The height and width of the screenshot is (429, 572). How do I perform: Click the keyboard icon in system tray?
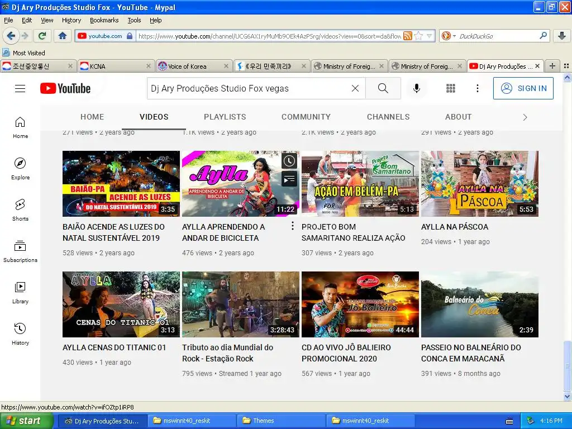[x=509, y=421]
